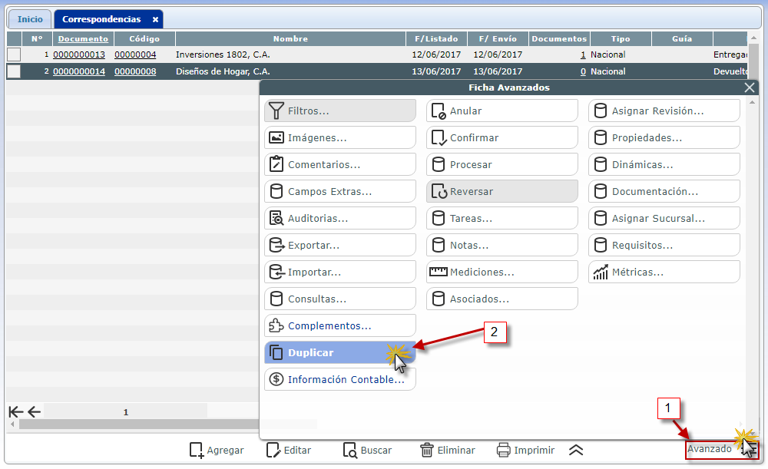The height and width of the screenshot is (469, 768).
Task: Click documents count link 0 for Diseños
Action: pyautogui.click(x=583, y=71)
